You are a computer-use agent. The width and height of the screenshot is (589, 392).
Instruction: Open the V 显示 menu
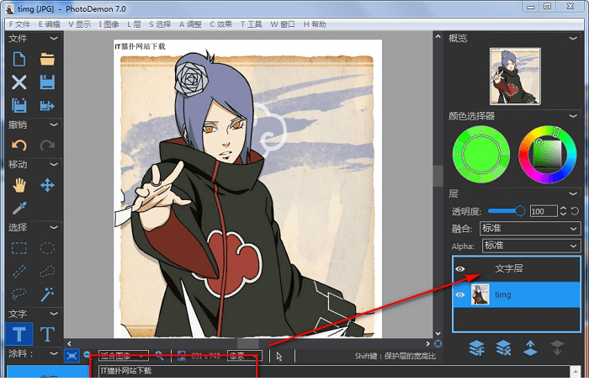[x=79, y=24]
